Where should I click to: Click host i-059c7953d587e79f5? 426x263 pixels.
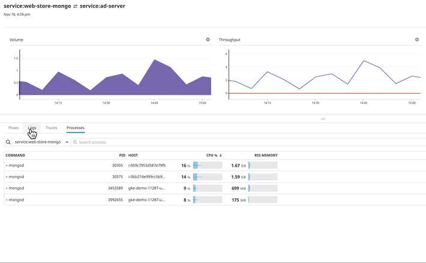click(147, 165)
